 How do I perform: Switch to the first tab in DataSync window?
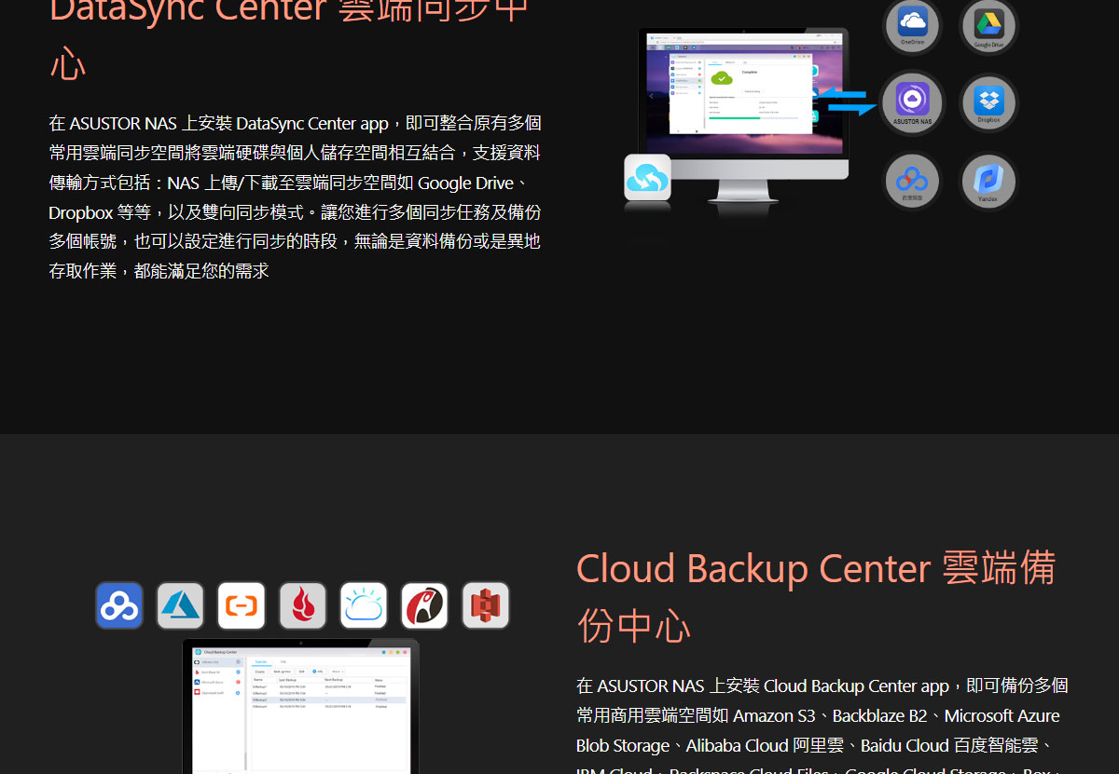714,62
